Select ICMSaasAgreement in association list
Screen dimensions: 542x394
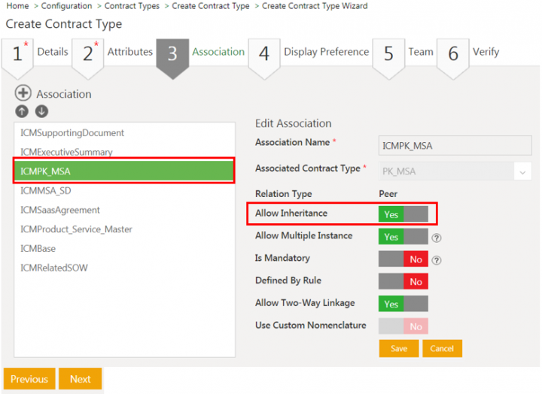[60, 210]
